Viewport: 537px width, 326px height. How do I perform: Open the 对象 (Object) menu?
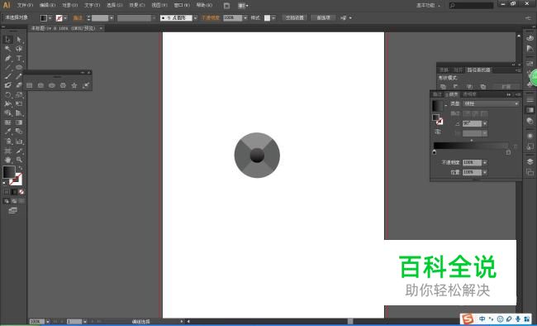click(x=69, y=5)
